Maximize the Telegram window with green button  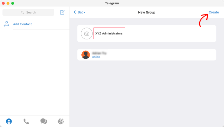(x=13, y=3)
